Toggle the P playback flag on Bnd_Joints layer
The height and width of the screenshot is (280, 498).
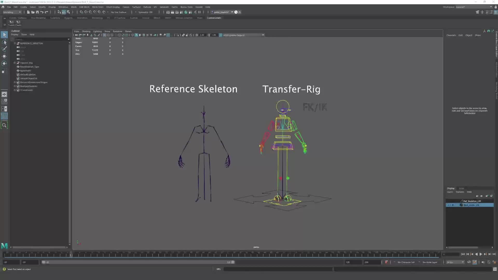coord(453,205)
